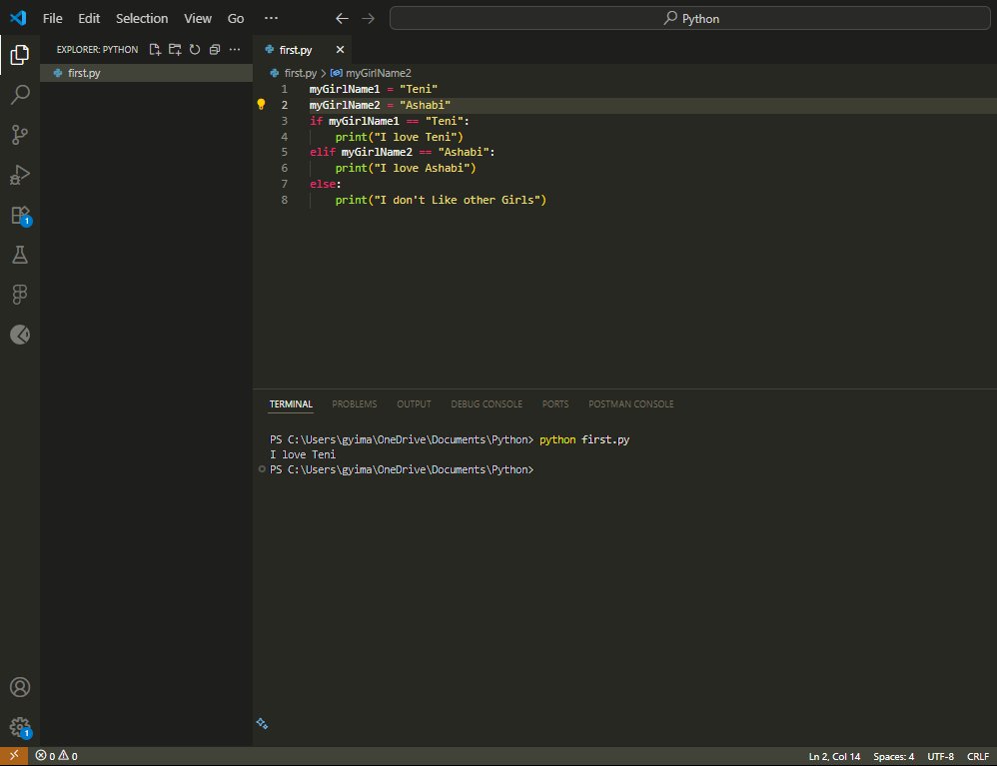Click line number 8 in the gutter
Viewport: 997px width, 766px height.
pyautogui.click(x=285, y=200)
